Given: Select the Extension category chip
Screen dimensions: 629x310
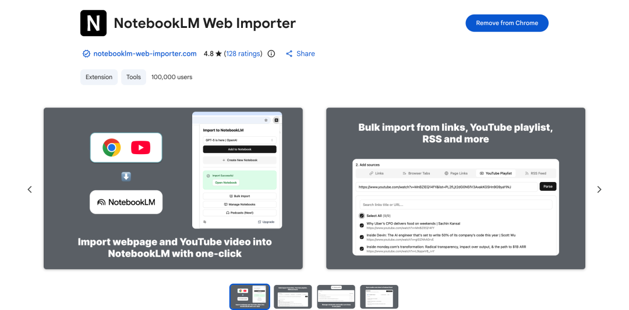Looking at the screenshot, I should point(99,77).
